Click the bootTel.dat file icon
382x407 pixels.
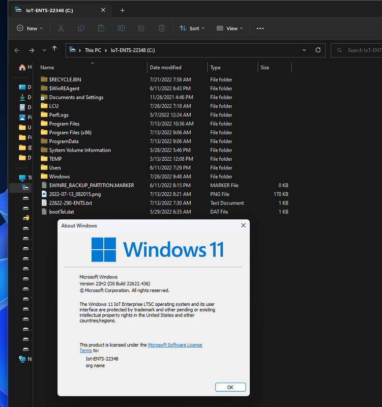click(x=44, y=212)
